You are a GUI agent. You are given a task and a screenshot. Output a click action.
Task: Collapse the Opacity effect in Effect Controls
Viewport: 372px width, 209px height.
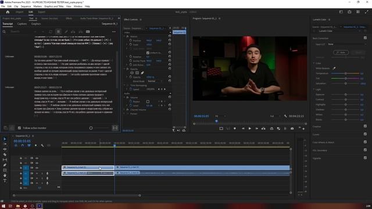point(124,69)
